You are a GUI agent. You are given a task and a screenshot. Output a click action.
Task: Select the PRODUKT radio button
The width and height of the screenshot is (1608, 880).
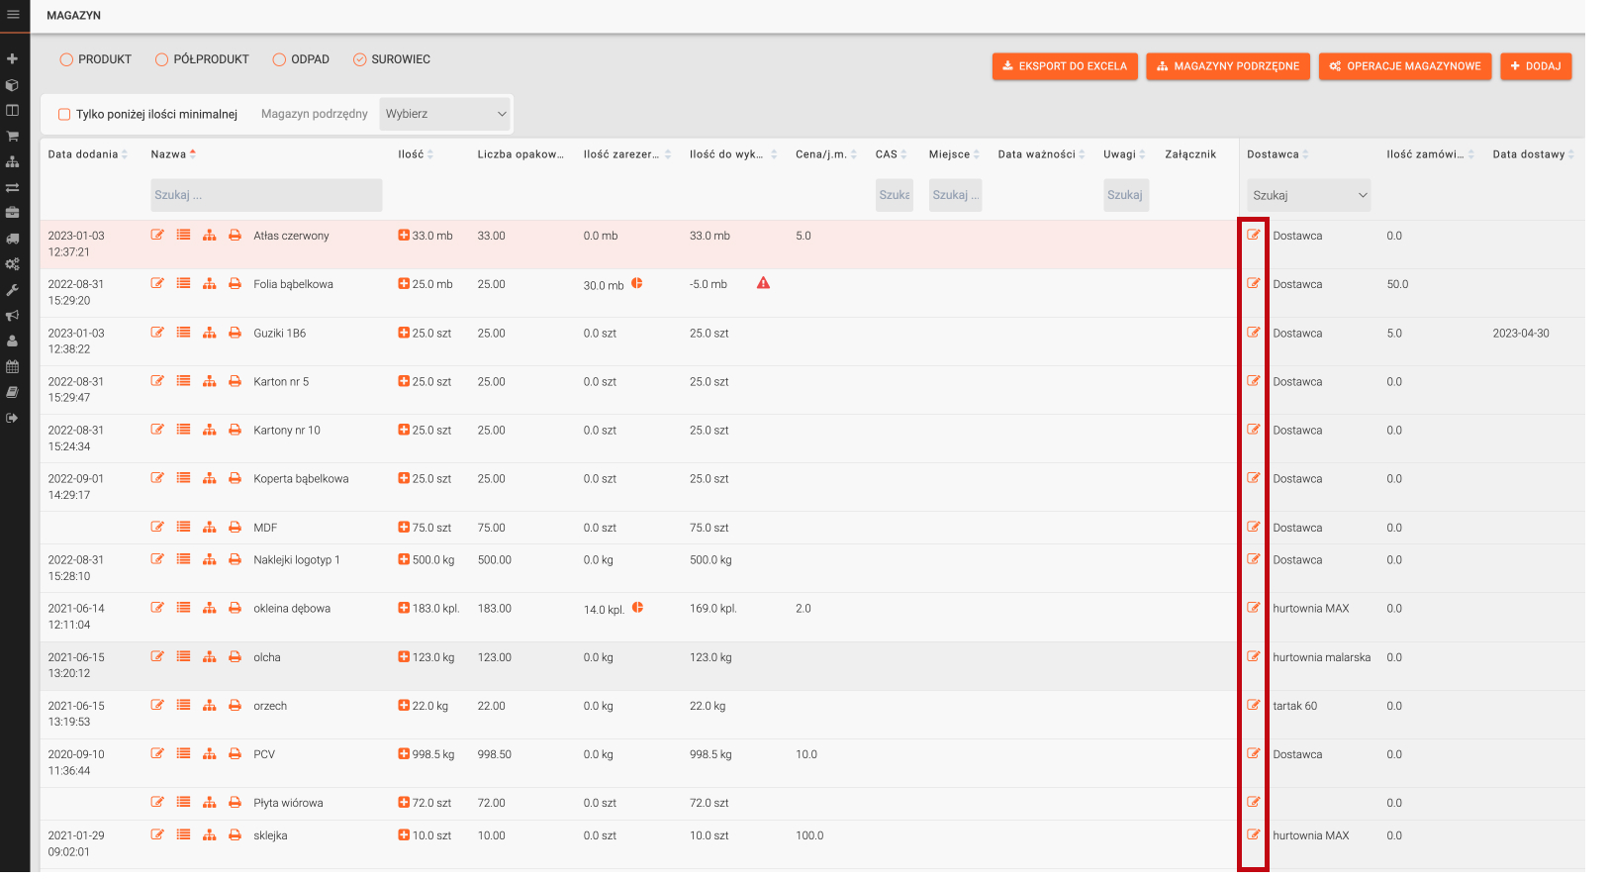tap(66, 59)
